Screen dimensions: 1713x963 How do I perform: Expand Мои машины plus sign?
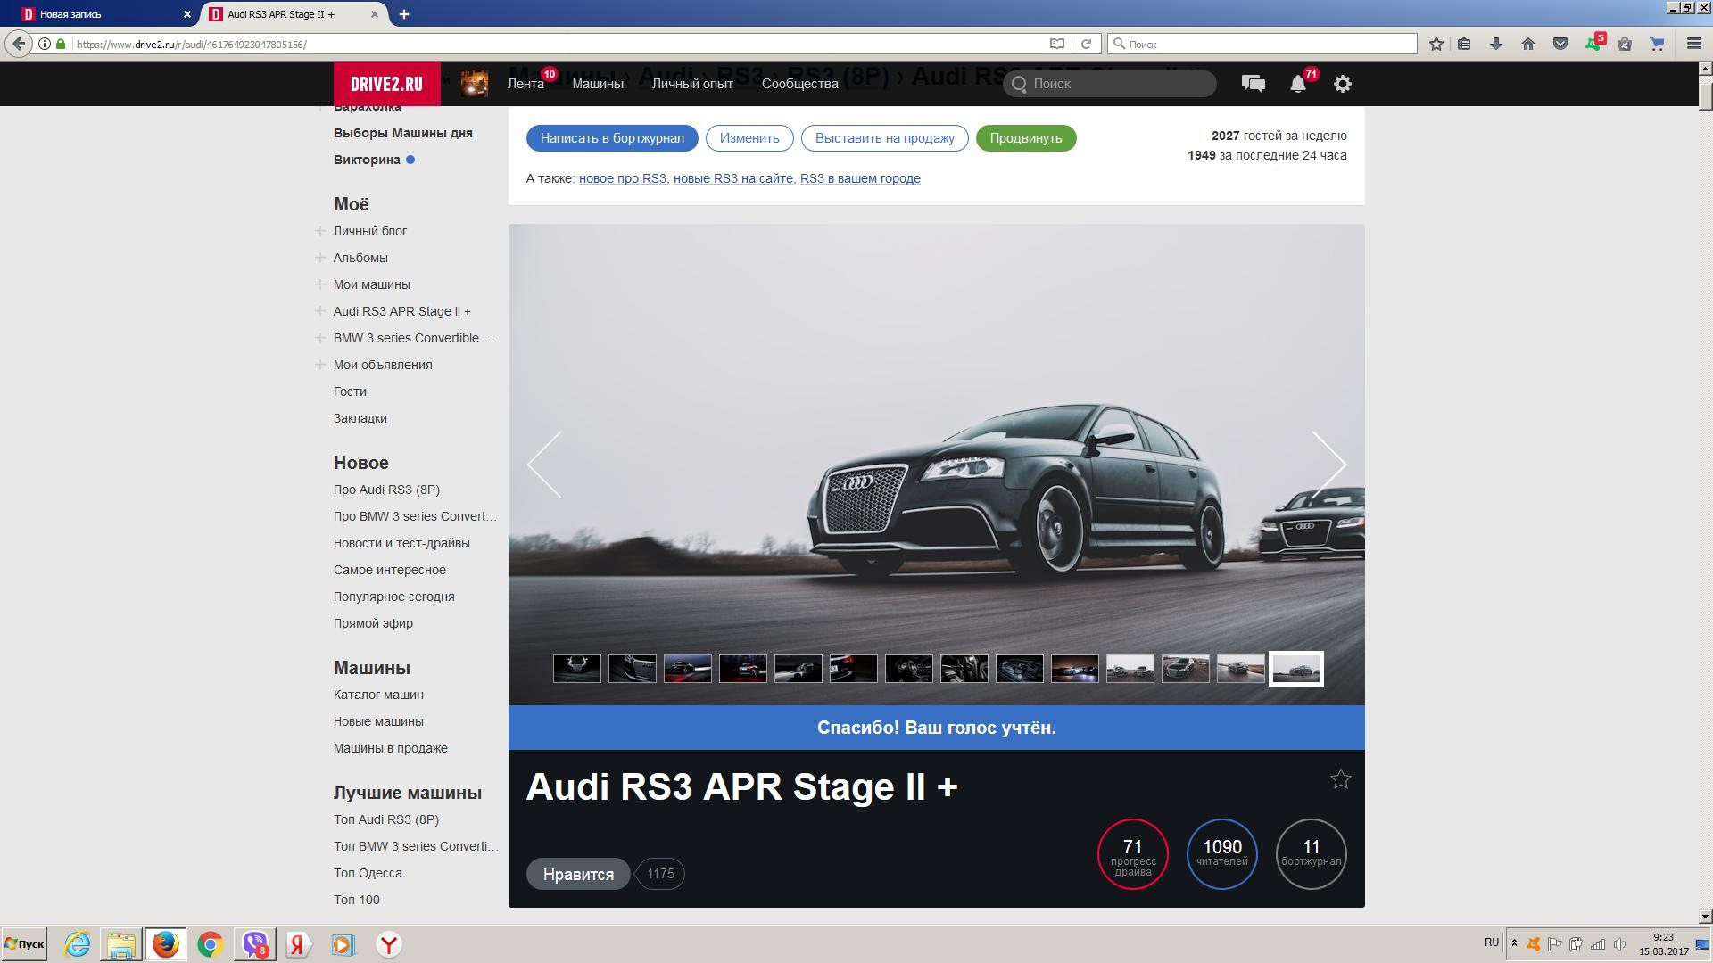click(x=320, y=284)
